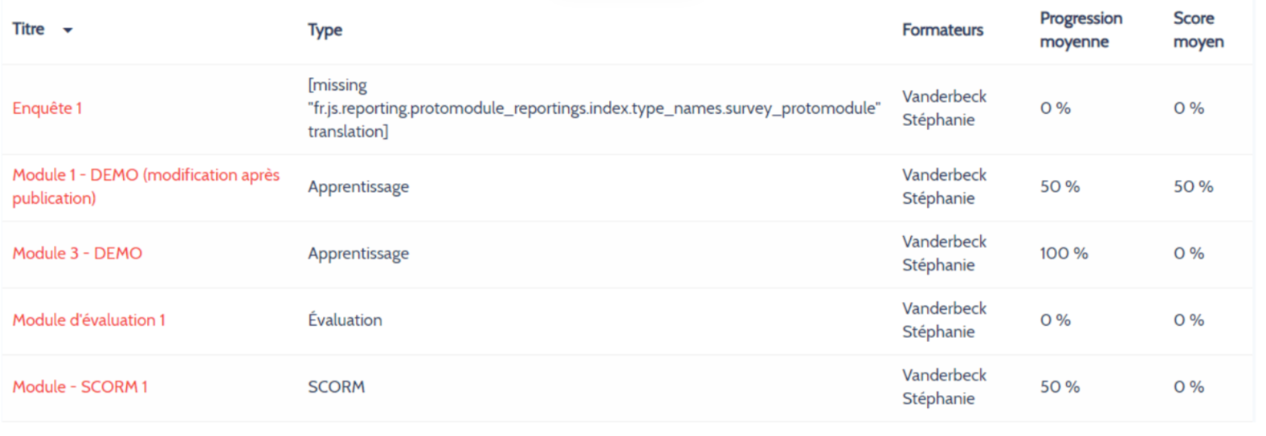Click the sort arrow next to Titre
The width and height of the screenshot is (1266, 436).
point(67,31)
